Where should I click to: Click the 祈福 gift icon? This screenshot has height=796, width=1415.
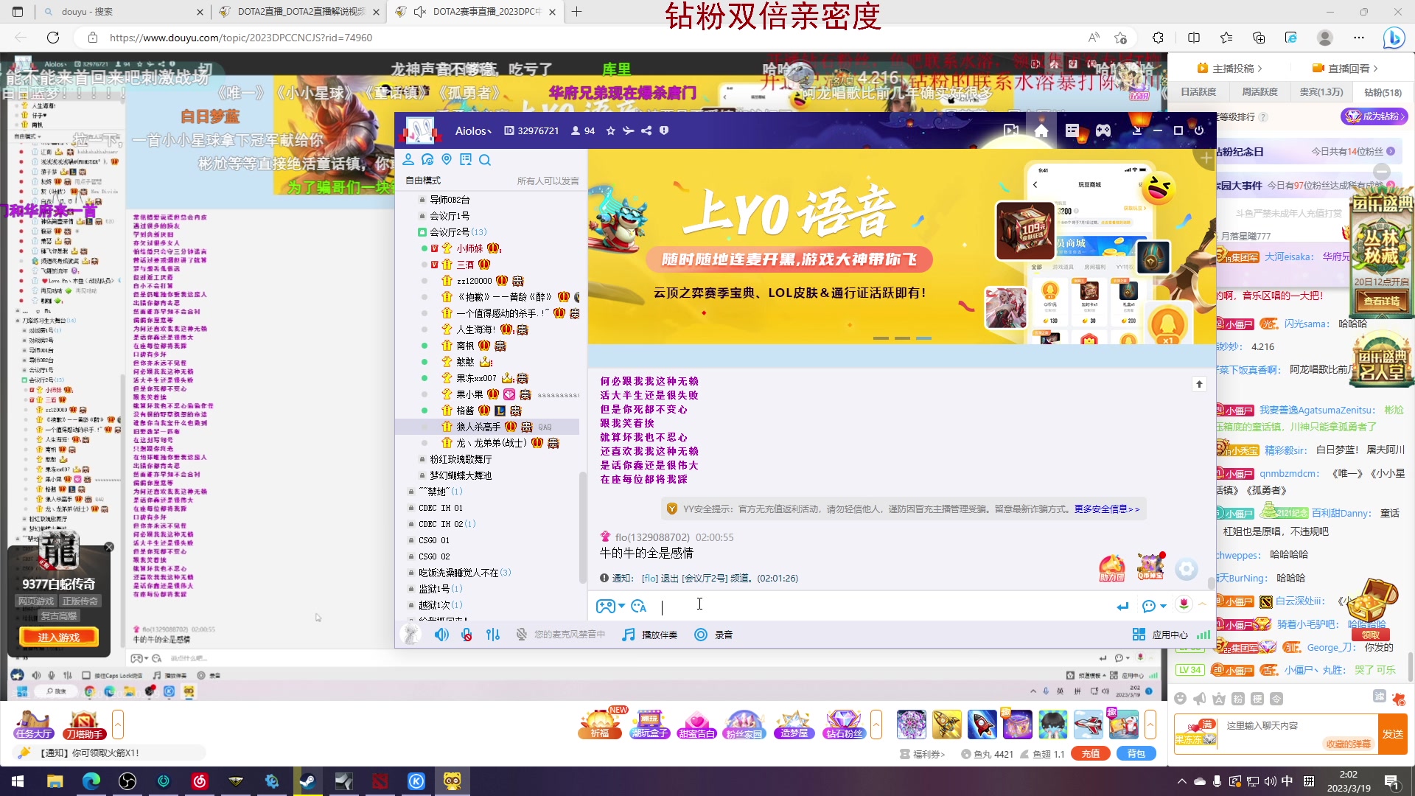tap(599, 726)
